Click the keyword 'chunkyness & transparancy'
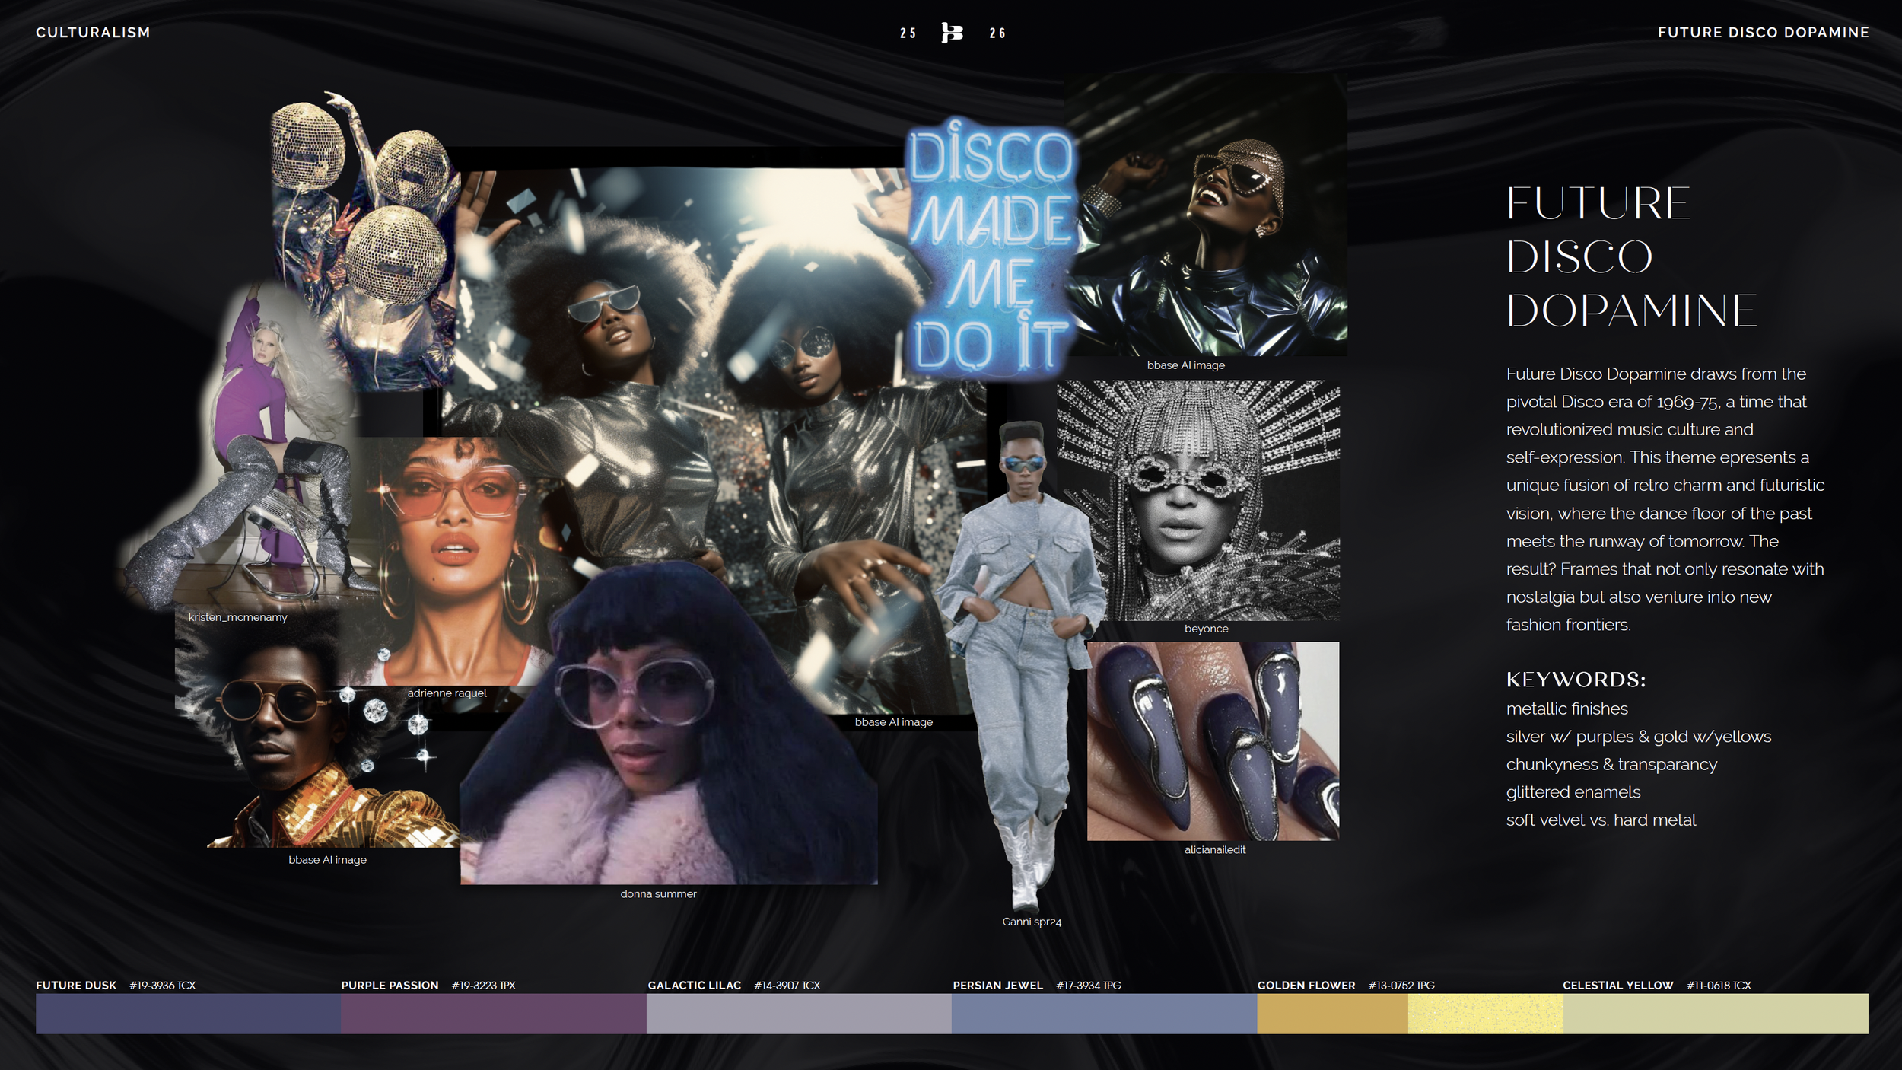 1611,764
